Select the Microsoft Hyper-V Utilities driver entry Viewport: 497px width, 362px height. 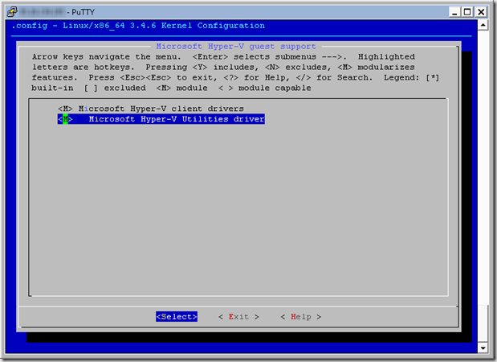click(x=161, y=119)
